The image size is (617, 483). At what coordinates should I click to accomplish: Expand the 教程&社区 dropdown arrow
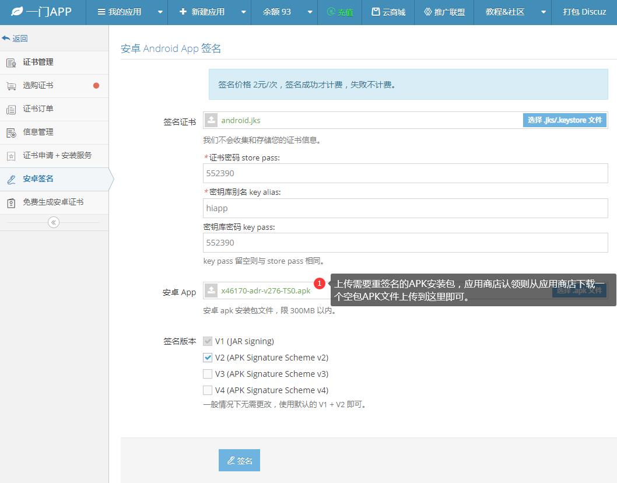tap(544, 12)
